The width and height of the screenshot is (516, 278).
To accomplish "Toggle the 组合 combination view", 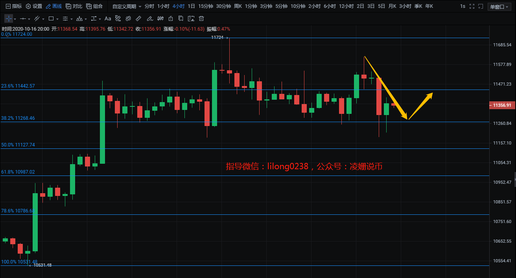I will [94, 6].
